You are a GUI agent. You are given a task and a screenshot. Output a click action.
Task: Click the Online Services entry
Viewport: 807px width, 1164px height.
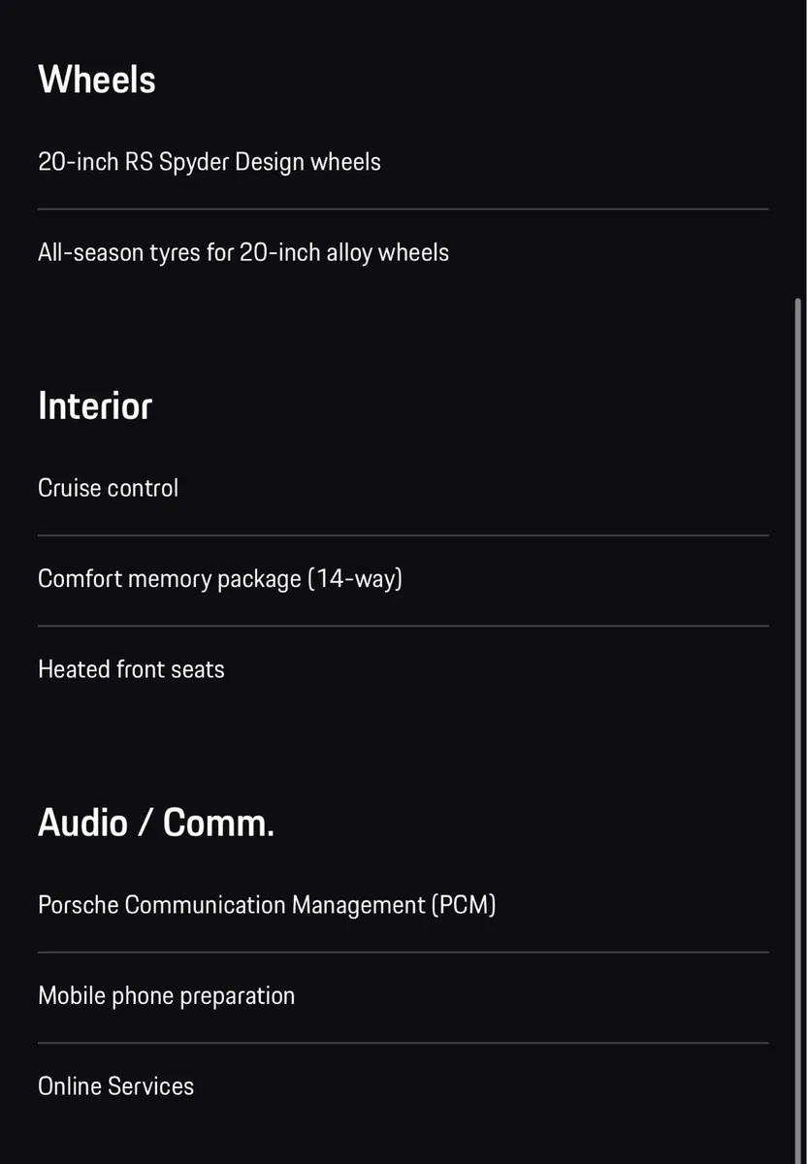click(x=116, y=1086)
